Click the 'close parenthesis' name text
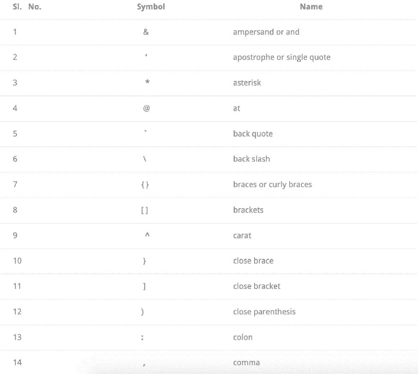 click(x=264, y=312)
